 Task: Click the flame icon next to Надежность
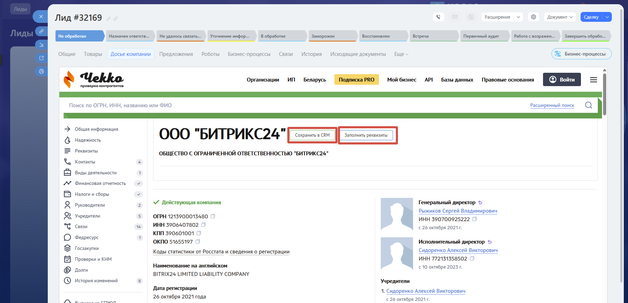(67, 140)
